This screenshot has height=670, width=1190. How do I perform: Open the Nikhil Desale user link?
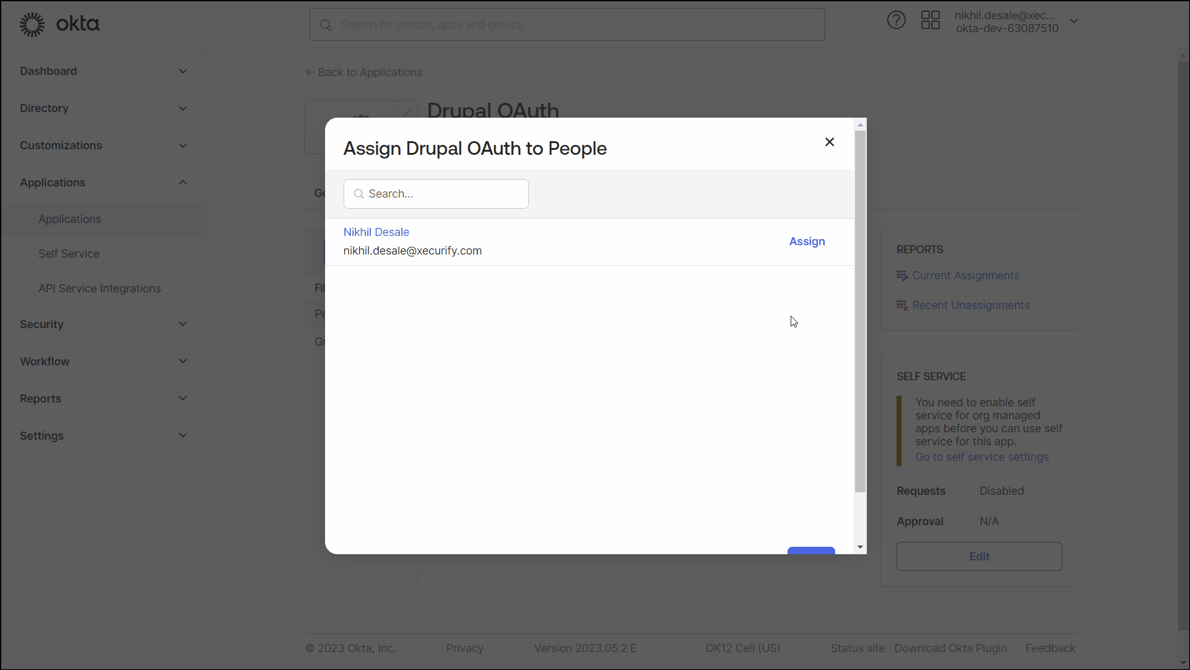[x=376, y=232]
